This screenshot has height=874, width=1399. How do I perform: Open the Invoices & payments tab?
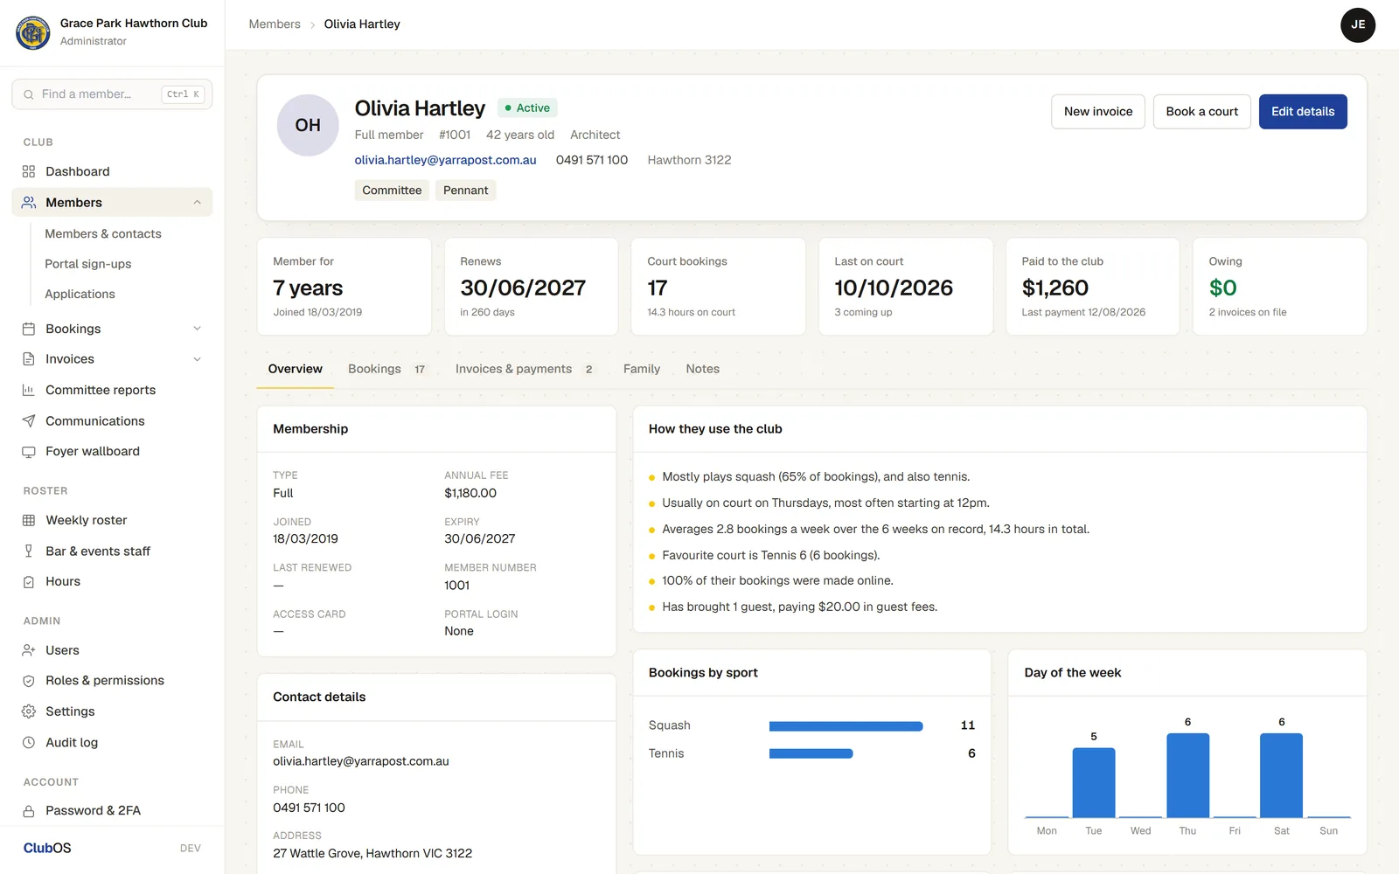coord(524,369)
